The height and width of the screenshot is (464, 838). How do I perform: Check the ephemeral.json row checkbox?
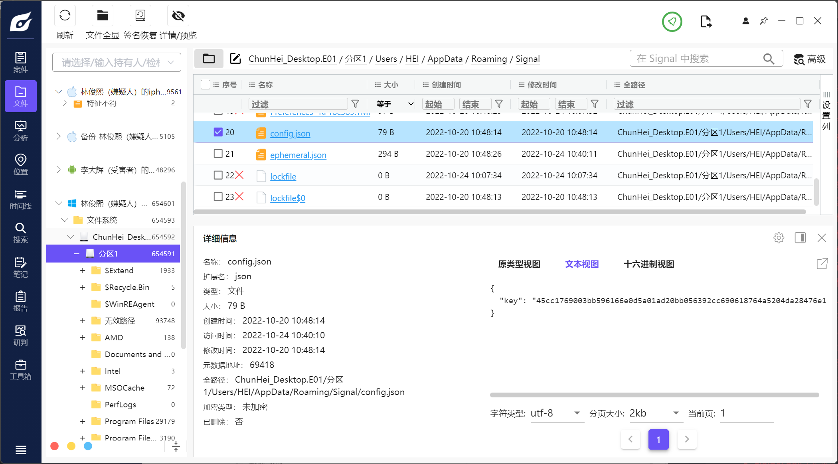218,154
